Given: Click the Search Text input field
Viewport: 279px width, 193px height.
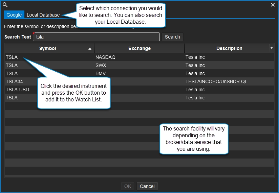Looking at the screenshot, I should 96,37.
